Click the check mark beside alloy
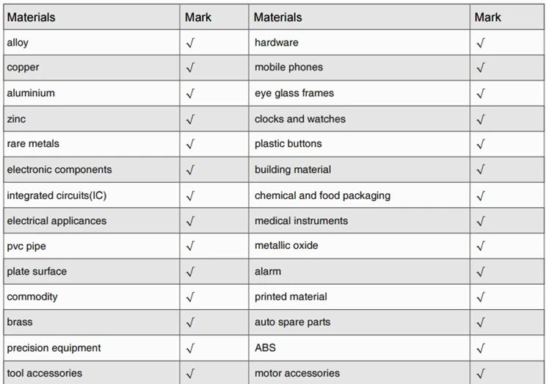This screenshot has height=384, width=546. [x=191, y=43]
